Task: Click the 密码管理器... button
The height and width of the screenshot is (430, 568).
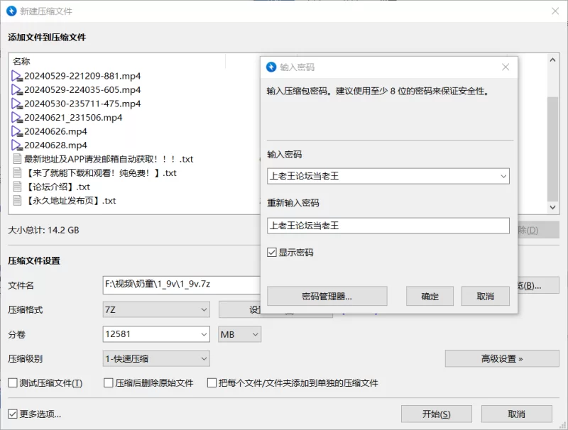Action: click(x=327, y=297)
